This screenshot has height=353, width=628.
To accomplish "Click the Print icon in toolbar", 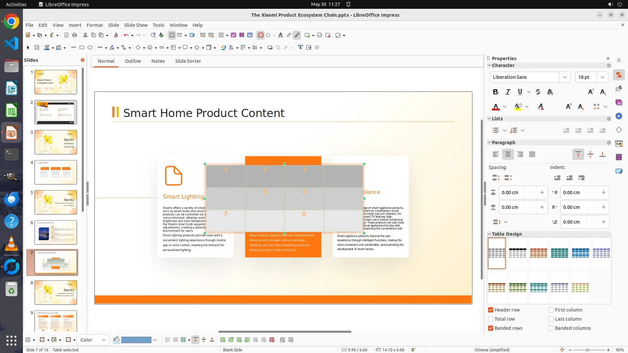I will (75, 35).
